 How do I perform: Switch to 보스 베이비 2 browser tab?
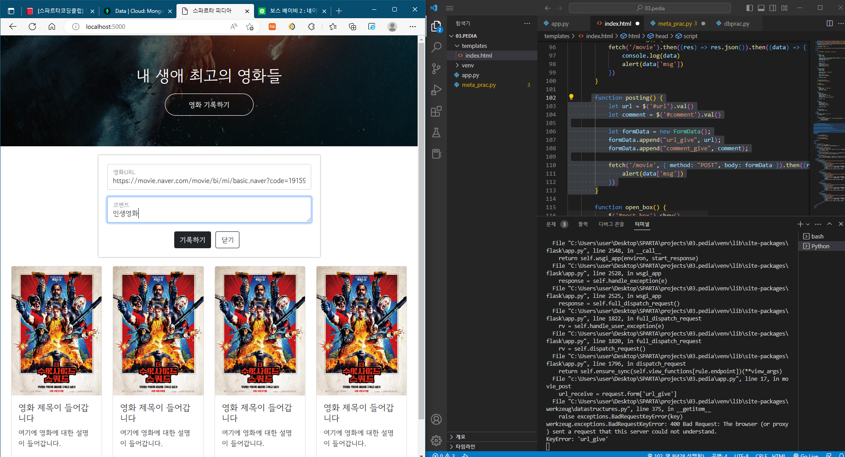[x=293, y=11]
